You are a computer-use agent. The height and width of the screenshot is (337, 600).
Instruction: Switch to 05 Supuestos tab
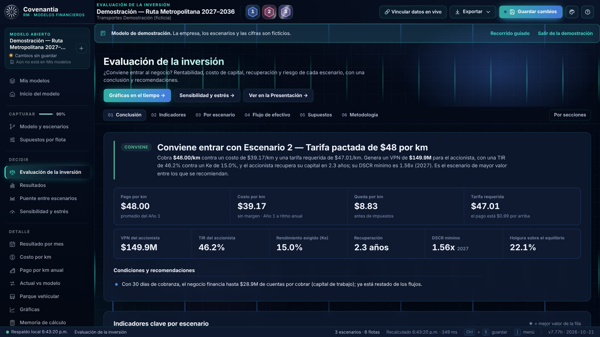(x=316, y=115)
